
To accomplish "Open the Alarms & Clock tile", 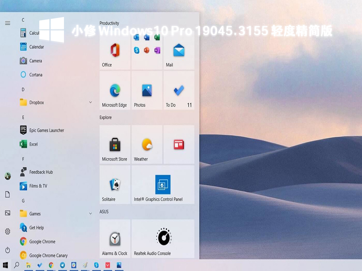I will (115, 239).
